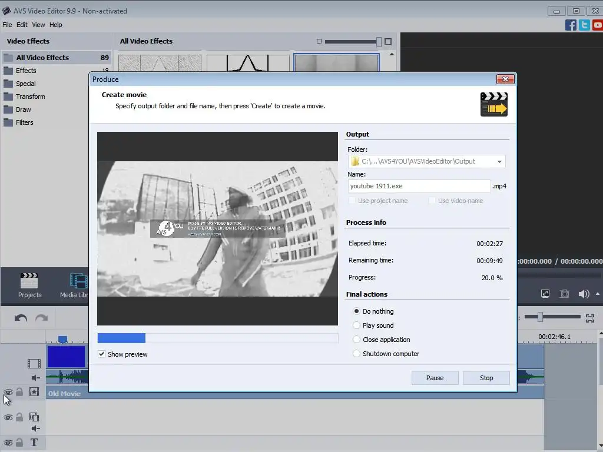
Task: Open the Media Library filmstrip button
Action: pyautogui.click(x=75, y=285)
